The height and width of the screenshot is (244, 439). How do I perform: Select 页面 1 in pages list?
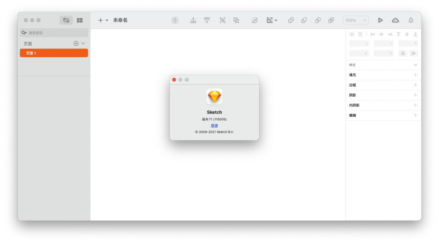click(x=54, y=53)
